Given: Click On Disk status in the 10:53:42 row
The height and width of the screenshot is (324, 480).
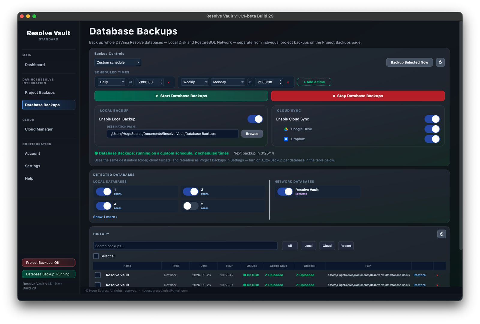Looking at the screenshot, I should click(x=251, y=275).
